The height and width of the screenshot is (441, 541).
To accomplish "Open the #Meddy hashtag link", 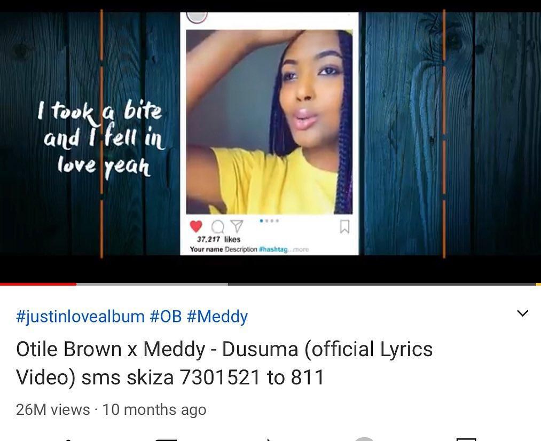I will coord(217,316).
